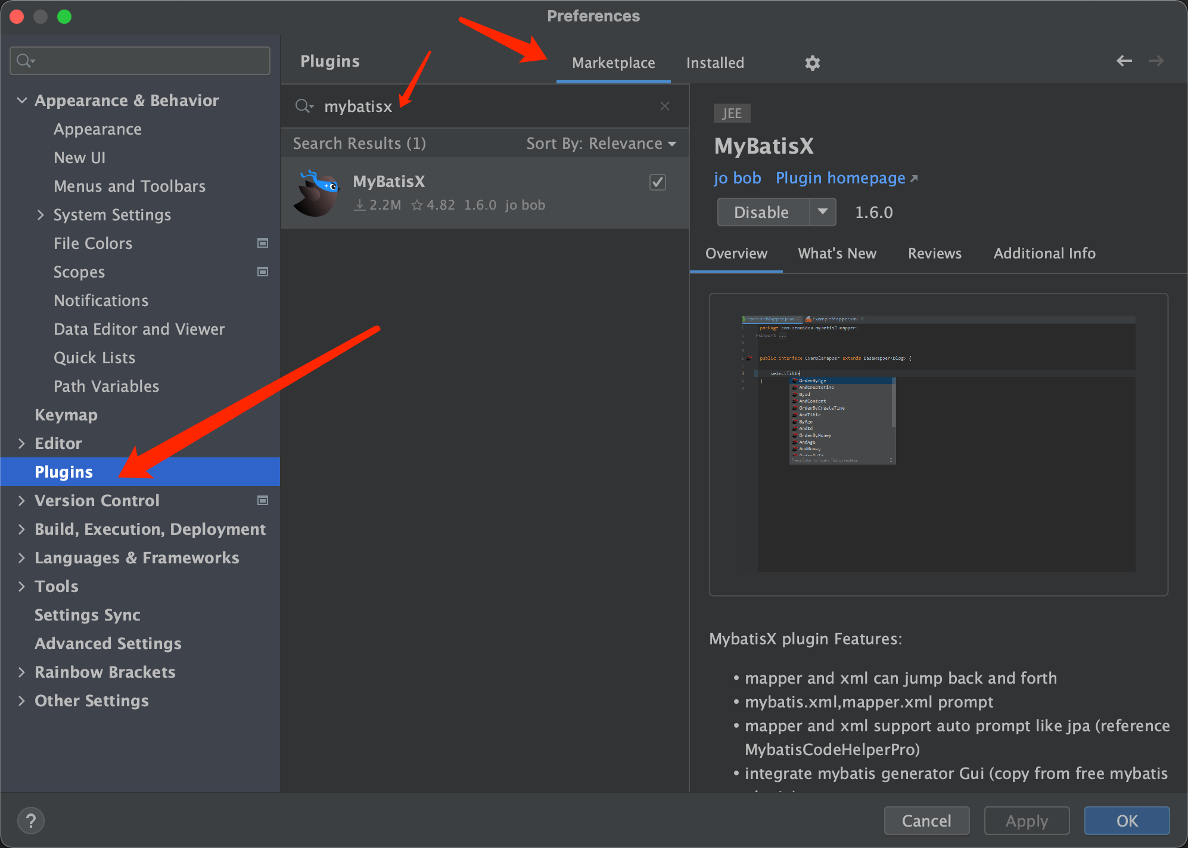Switch to the Marketplace tab

[613, 63]
